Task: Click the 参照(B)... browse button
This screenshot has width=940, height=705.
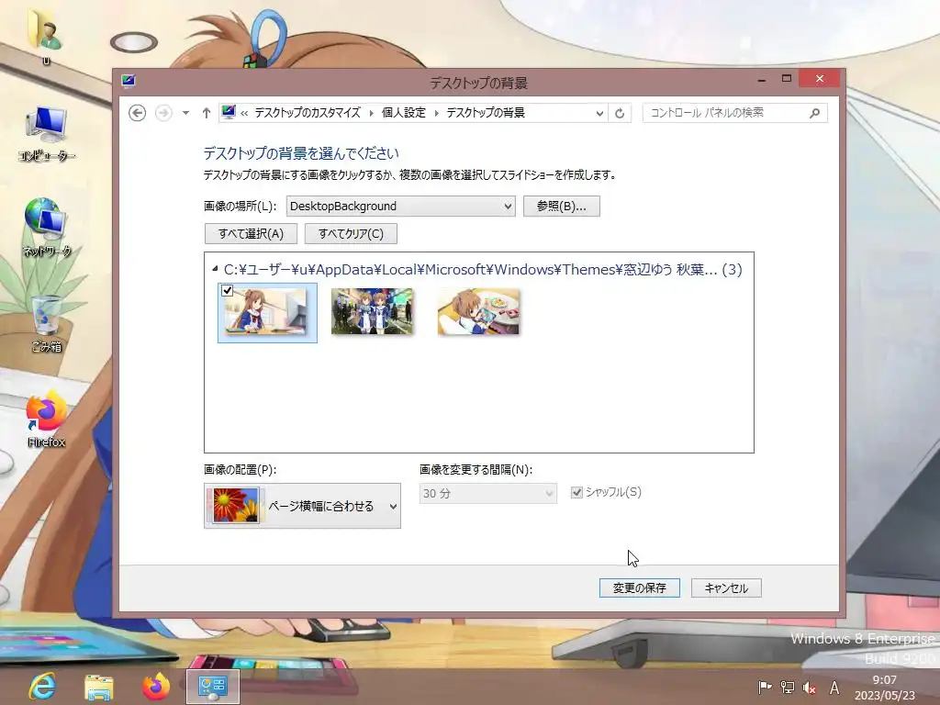Action: pos(561,207)
